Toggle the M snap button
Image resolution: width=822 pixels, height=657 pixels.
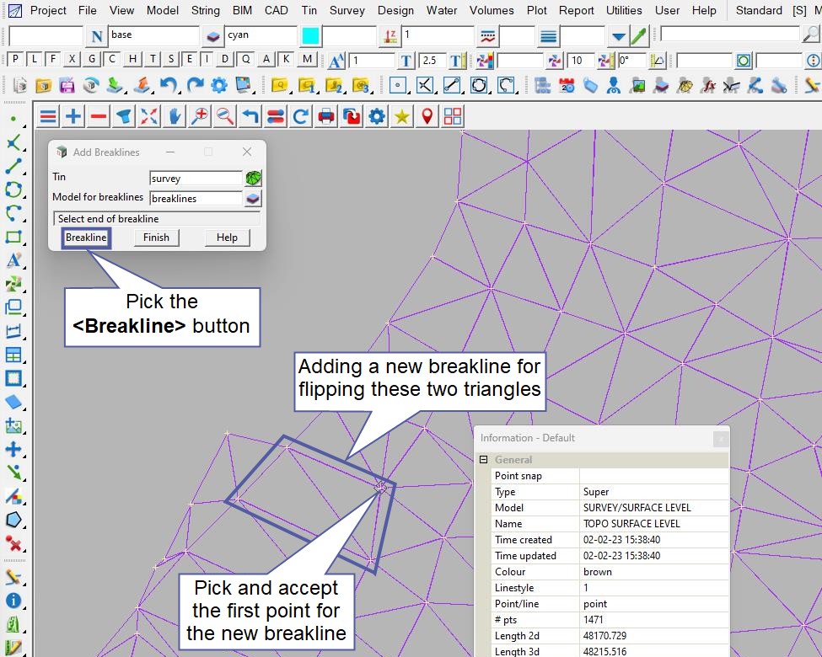click(307, 59)
